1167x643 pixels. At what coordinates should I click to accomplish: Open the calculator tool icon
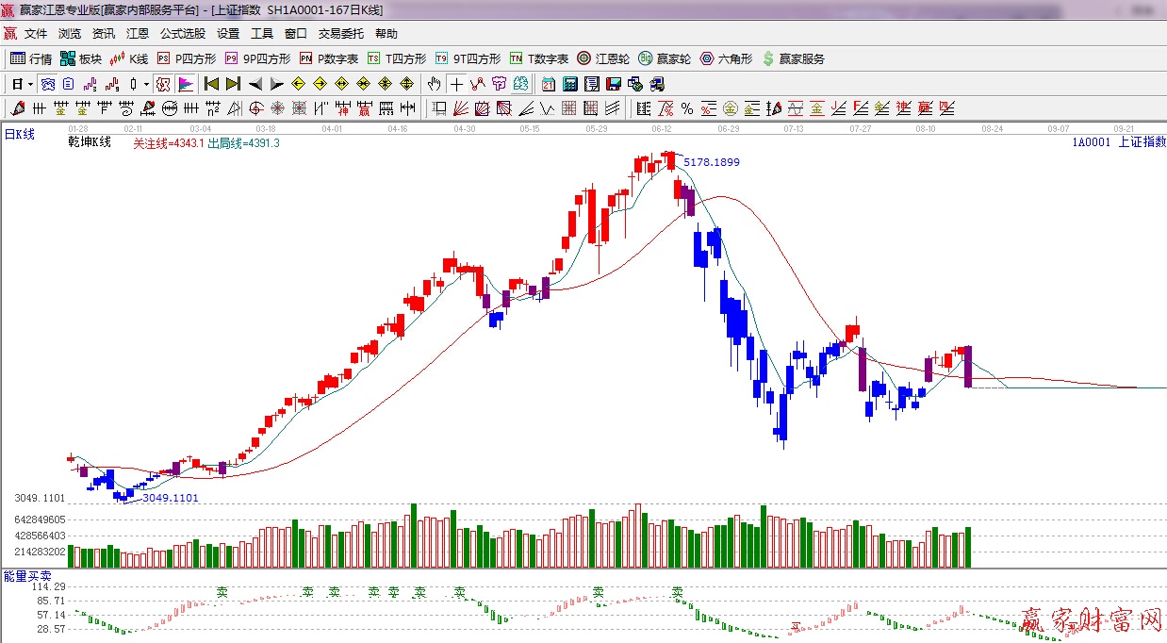point(570,84)
